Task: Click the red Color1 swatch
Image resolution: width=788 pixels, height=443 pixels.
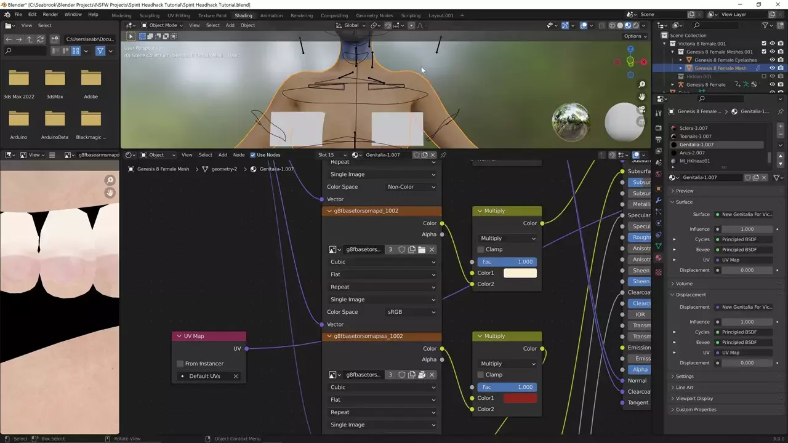Action: tap(520, 398)
